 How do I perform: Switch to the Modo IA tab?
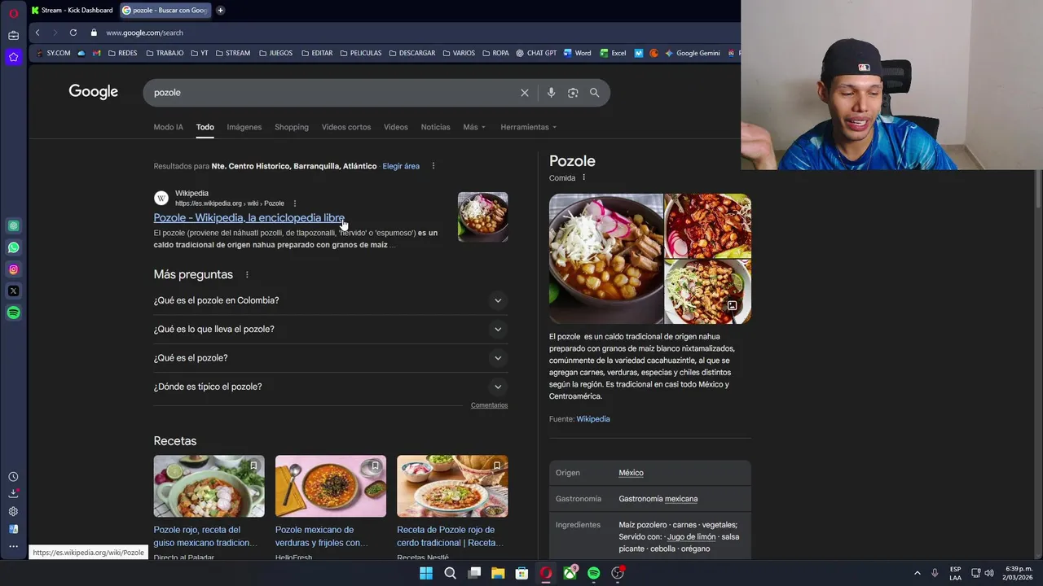[x=169, y=127]
